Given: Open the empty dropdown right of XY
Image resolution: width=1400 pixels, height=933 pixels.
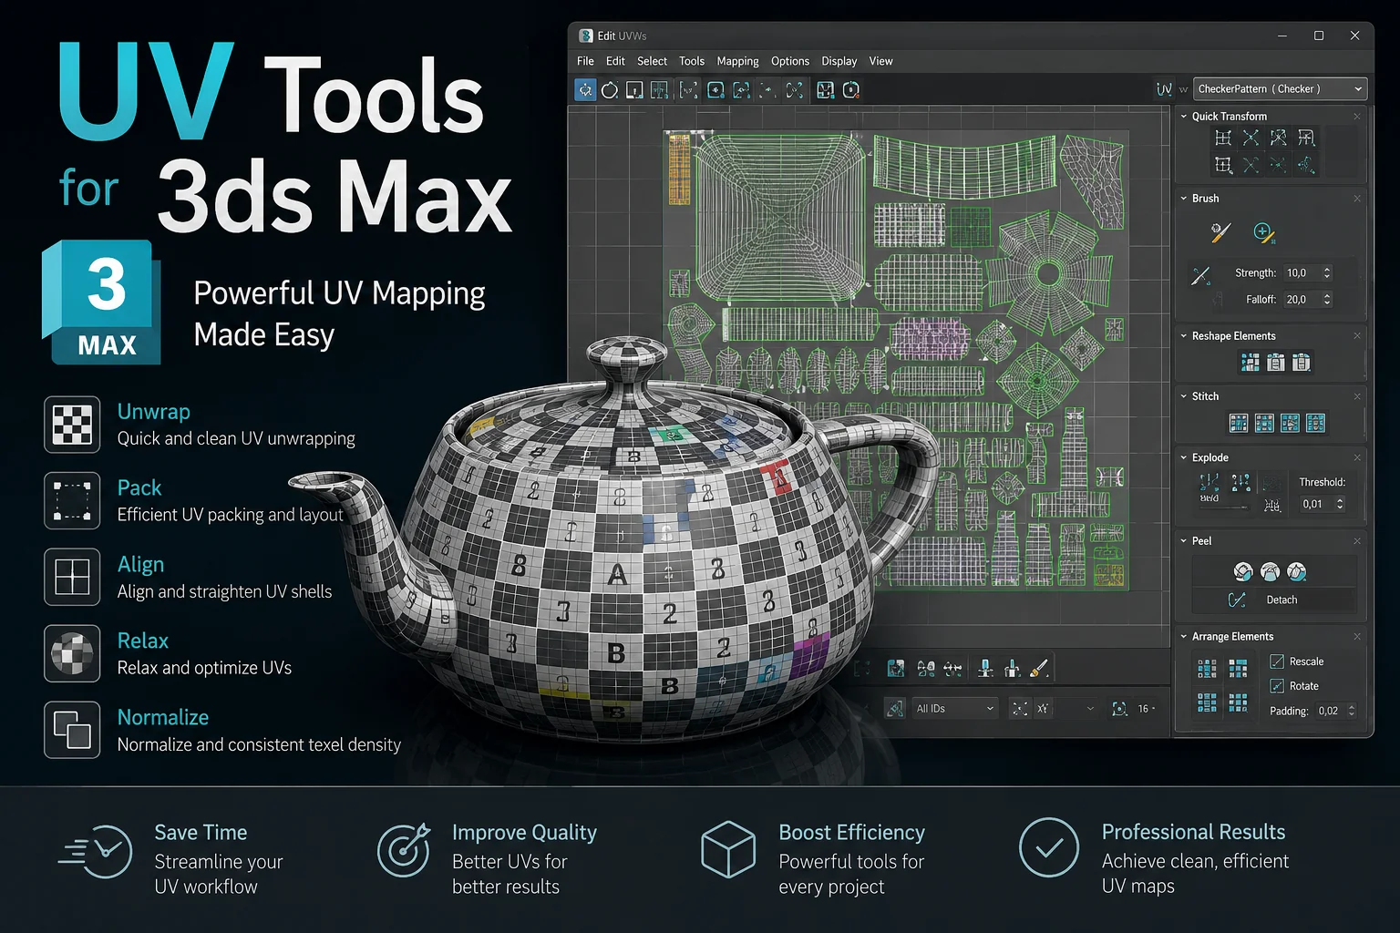Looking at the screenshot, I should [1078, 708].
